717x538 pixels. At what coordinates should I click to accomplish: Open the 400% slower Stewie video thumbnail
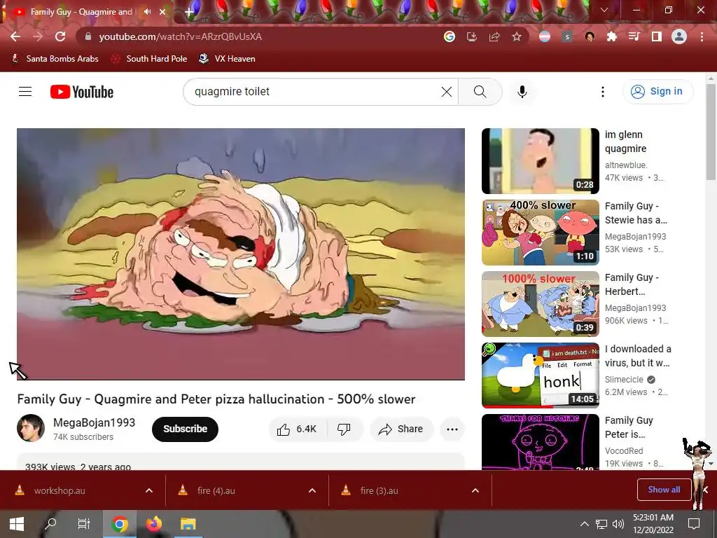[541, 233]
